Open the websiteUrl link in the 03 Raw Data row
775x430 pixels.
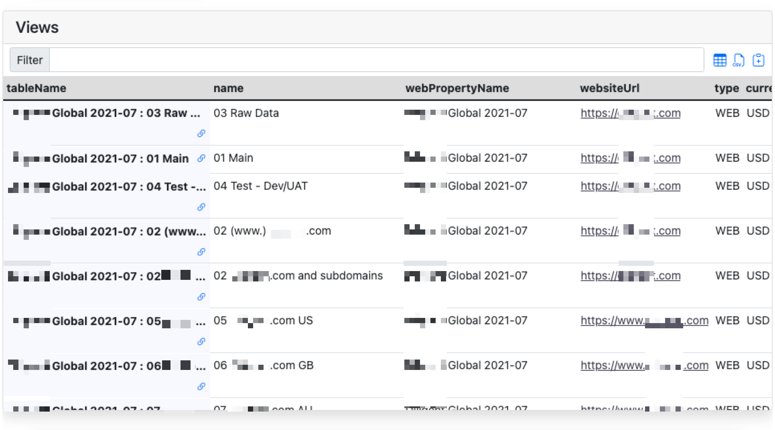tap(630, 113)
